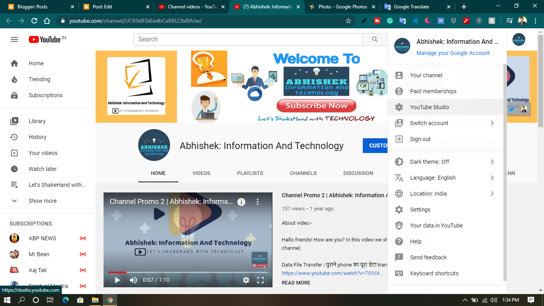Expand Switch account submenu
This screenshot has width=544, height=306.
click(x=445, y=123)
